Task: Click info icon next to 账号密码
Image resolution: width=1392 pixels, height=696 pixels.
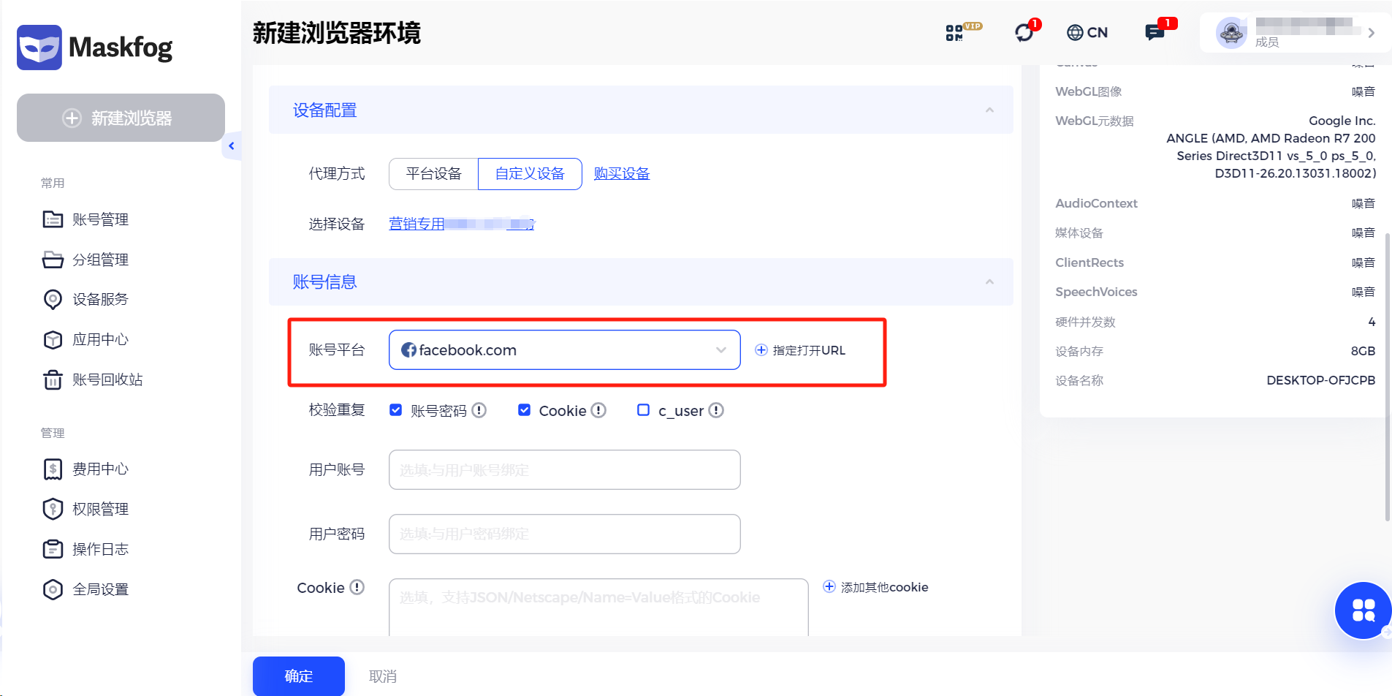Action: pyautogui.click(x=479, y=410)
